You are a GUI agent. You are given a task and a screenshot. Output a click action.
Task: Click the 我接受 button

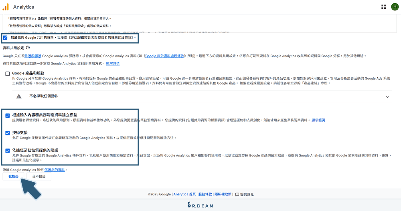(x=13, y=177)
